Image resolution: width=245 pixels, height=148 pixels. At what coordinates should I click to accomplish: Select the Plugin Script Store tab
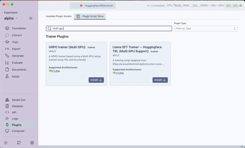[x=90, y=16]
